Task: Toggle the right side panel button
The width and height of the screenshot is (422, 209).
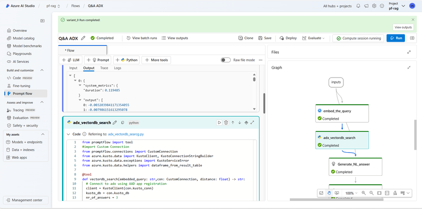Action: pos(412,38)
